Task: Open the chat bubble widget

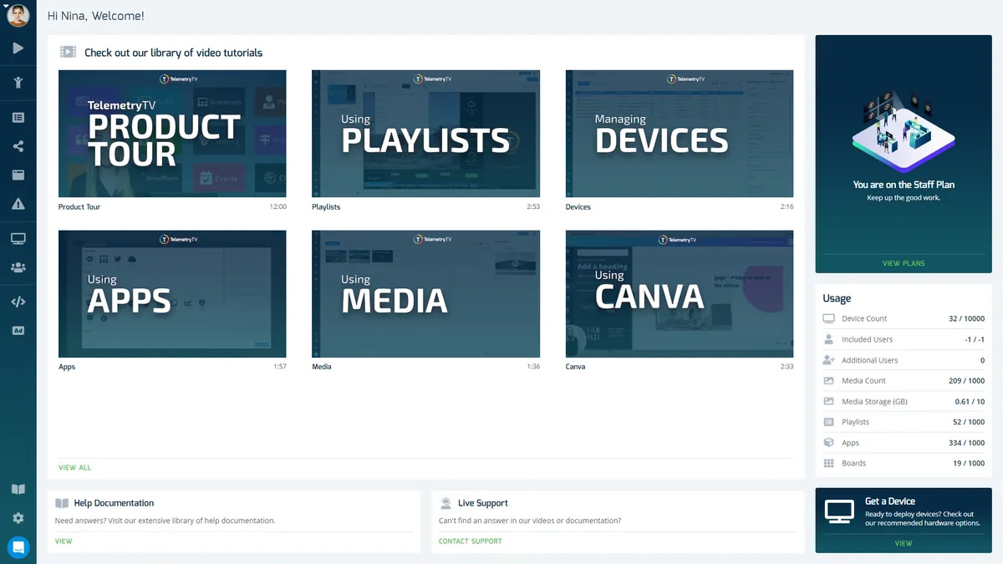Action: 18,547
